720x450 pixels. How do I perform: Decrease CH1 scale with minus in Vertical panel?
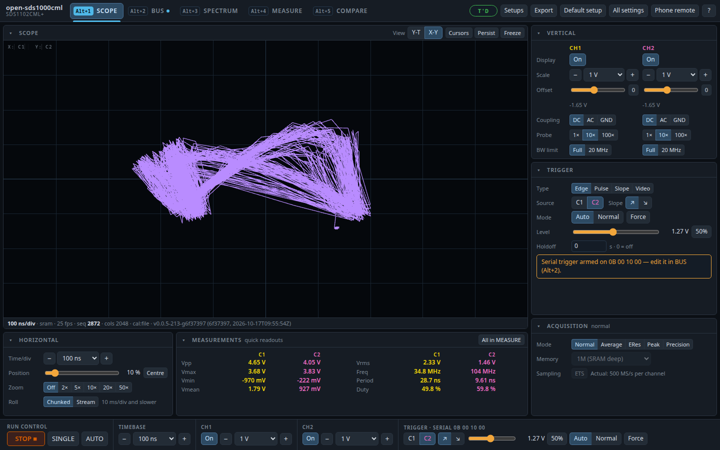pyautogui.click(x=575, y=75)
